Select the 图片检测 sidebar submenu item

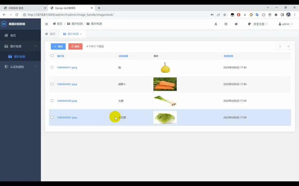20,56
